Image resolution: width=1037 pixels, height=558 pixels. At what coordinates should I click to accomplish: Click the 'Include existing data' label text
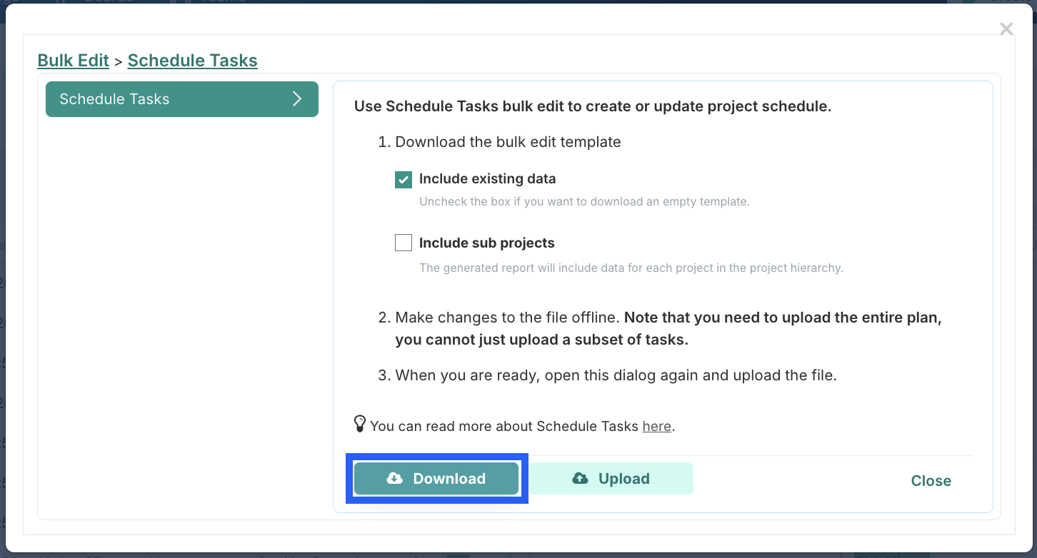pos(487,179)
